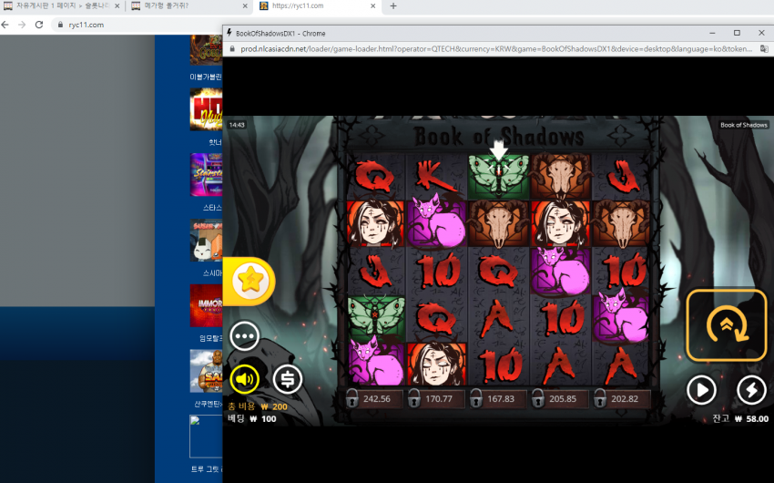Click the balance ₩ 58.00 readout

740,419
